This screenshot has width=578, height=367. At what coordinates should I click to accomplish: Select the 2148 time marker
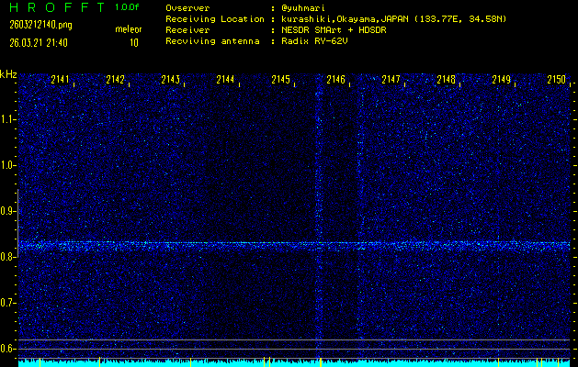tap(447, 80)
